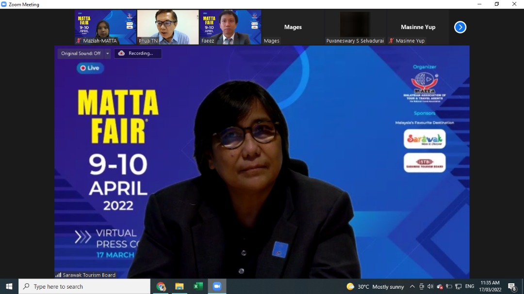Select the Masinne Yup participant tile
This screenshot has width=524, height=294.
418,27
